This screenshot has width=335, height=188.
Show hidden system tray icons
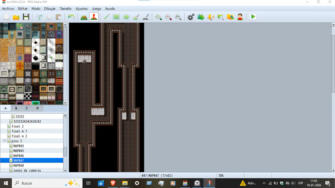point(264,183)
